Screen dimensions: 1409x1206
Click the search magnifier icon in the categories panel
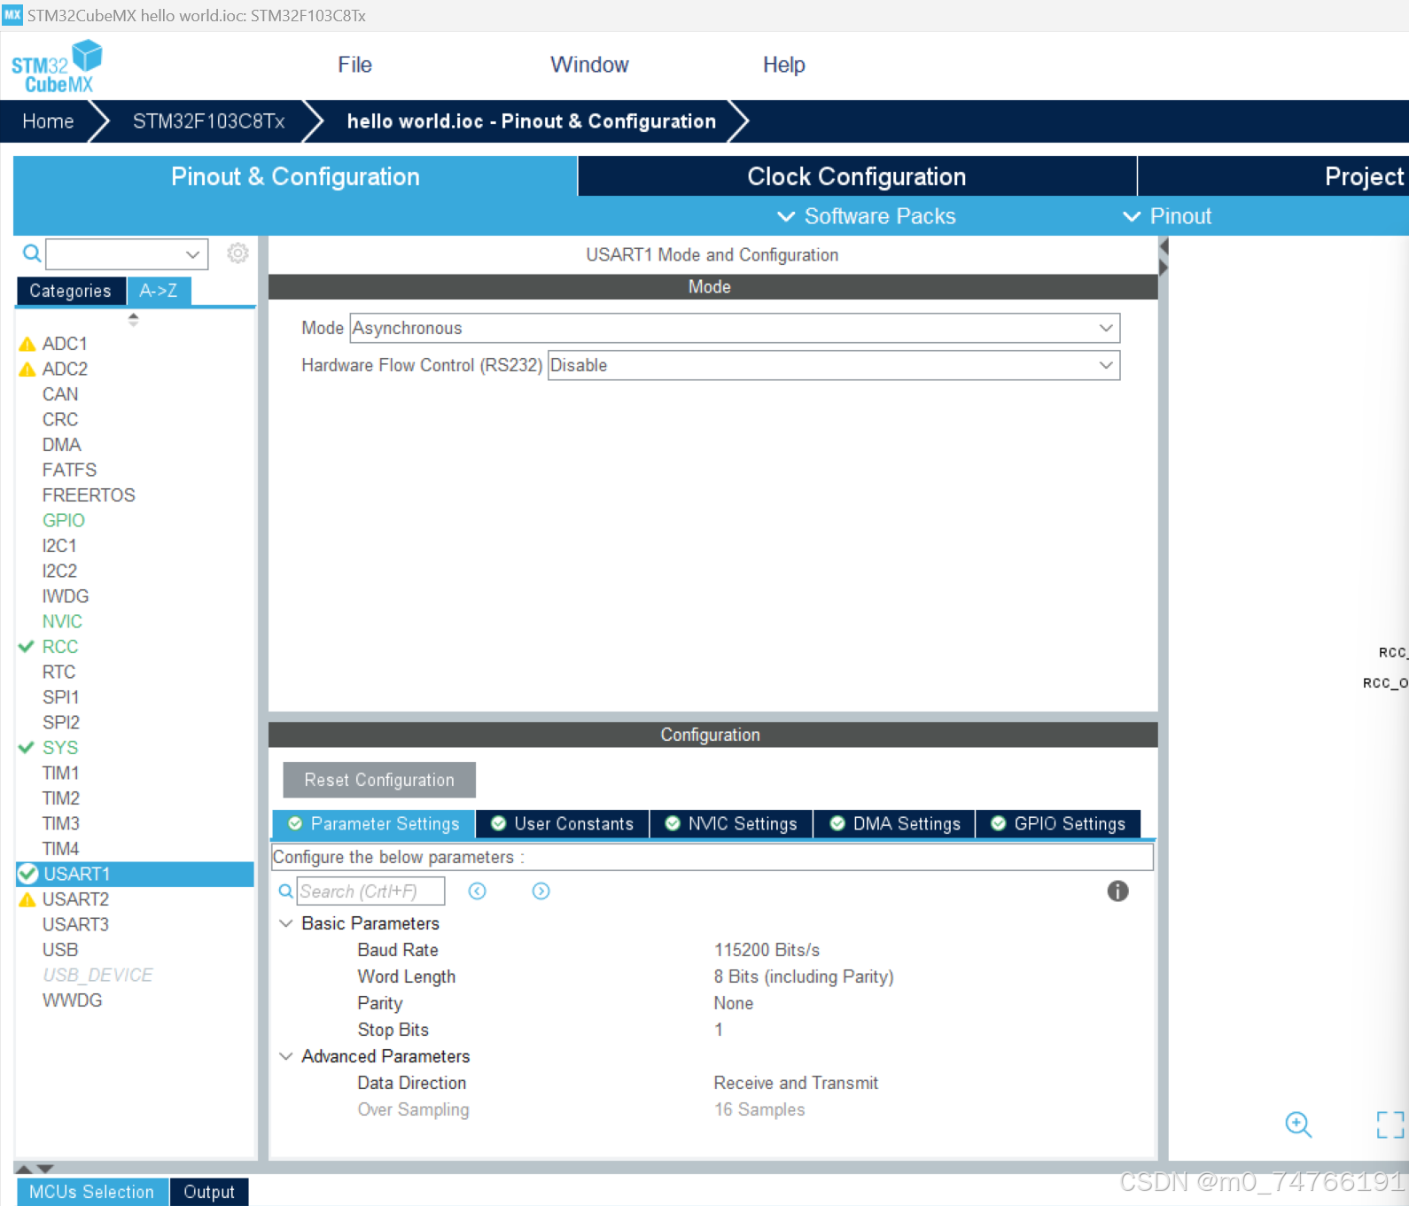[x=32, y=254]
